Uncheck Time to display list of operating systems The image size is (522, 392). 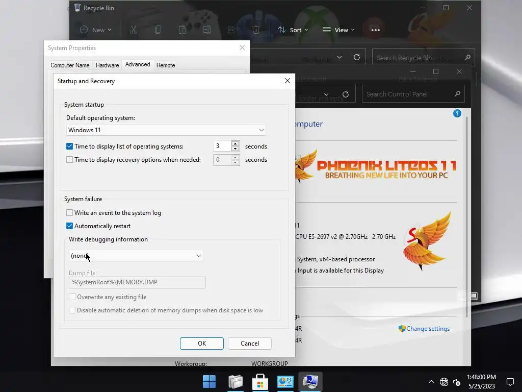pos(69,146)
